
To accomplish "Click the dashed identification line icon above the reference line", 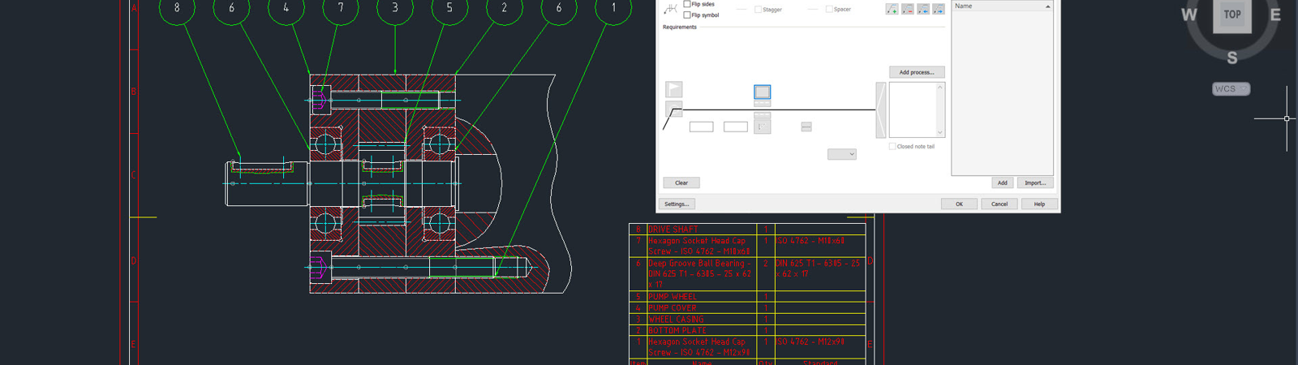I will 763,104.
